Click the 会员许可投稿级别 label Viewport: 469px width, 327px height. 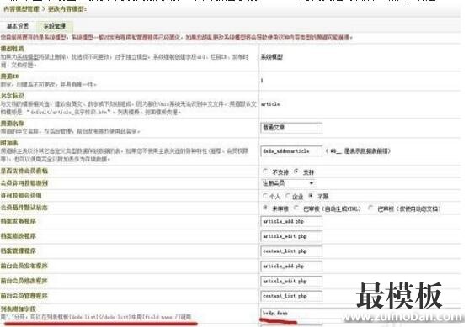[24, 183]
